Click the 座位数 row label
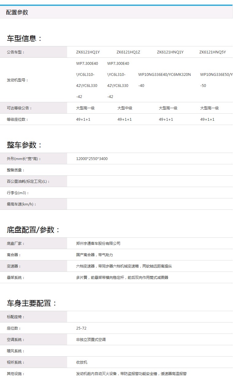The height and width of the screenshot is (379, 233). (x=14, y=328)
